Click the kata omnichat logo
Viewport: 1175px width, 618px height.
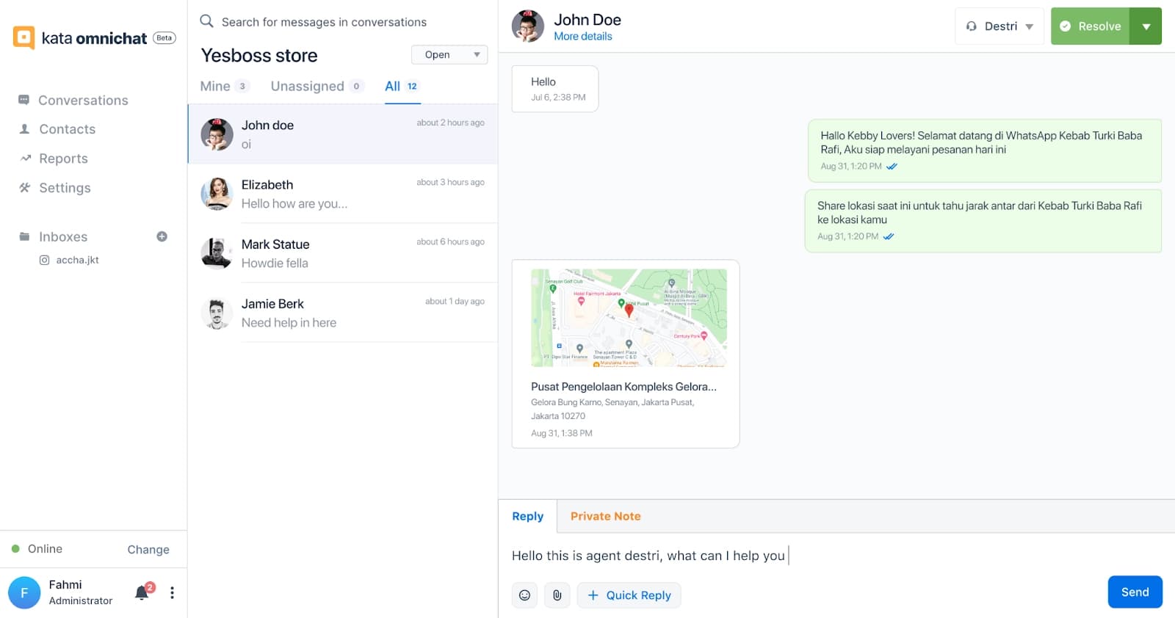(x=24, y=37)
